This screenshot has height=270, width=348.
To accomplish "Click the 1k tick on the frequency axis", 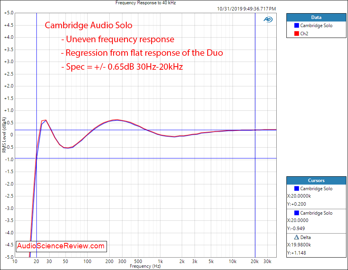I will click(160, 261).
